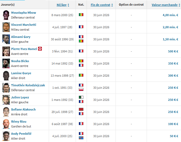This screenshot has width=181, height=142.
Task: Sort table by Né/âge column
Action: pyautogui.click(x=63, y=5)
